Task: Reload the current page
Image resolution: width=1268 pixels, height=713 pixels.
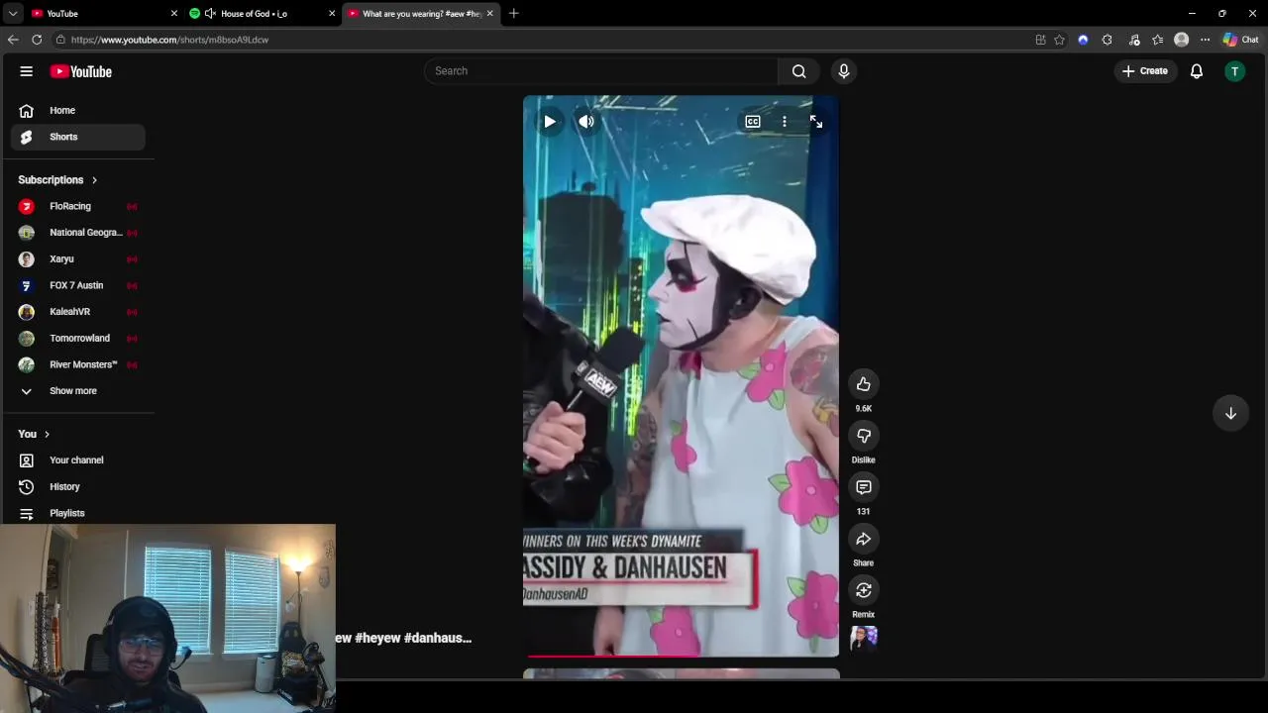Action: 37,40
